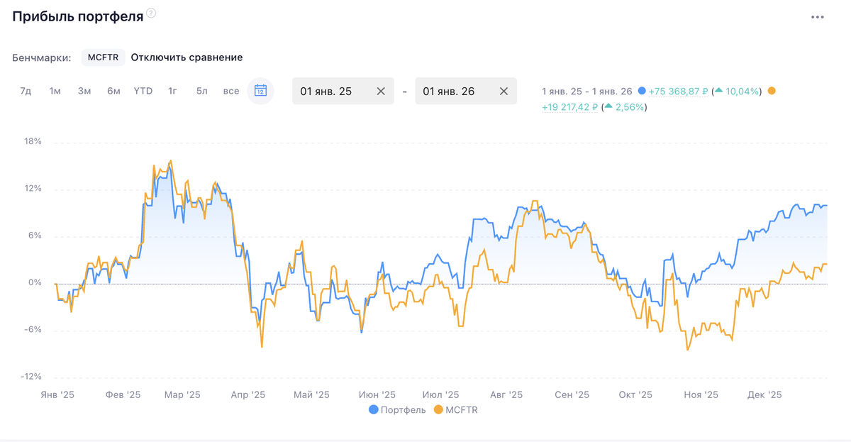Show the все full history range

pyautogui.click(x=231, y=91)
